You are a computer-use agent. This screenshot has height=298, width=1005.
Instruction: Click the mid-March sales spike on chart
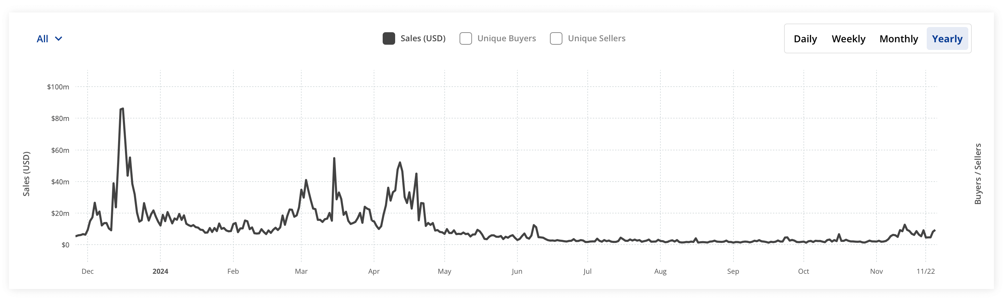click(x=334, y=159)
